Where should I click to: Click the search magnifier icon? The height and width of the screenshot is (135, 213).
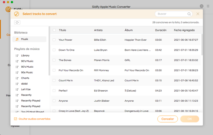click(x=189, y=14)
